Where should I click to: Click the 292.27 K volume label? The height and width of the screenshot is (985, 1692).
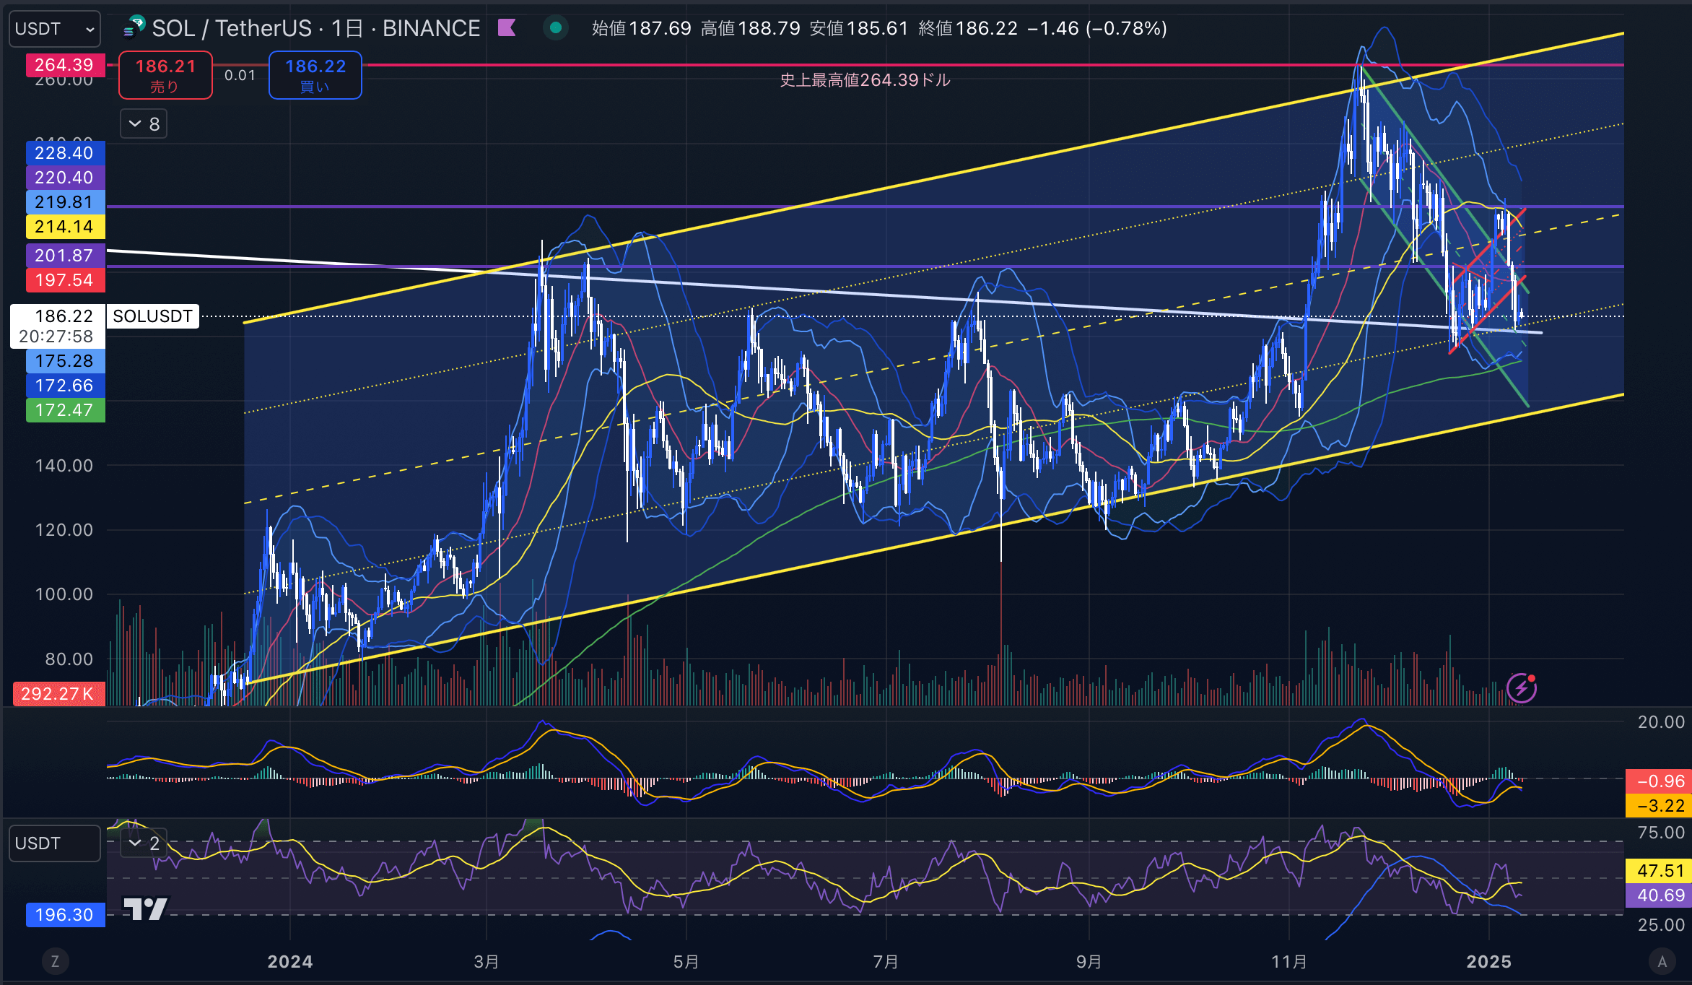[x=58, y=694]
